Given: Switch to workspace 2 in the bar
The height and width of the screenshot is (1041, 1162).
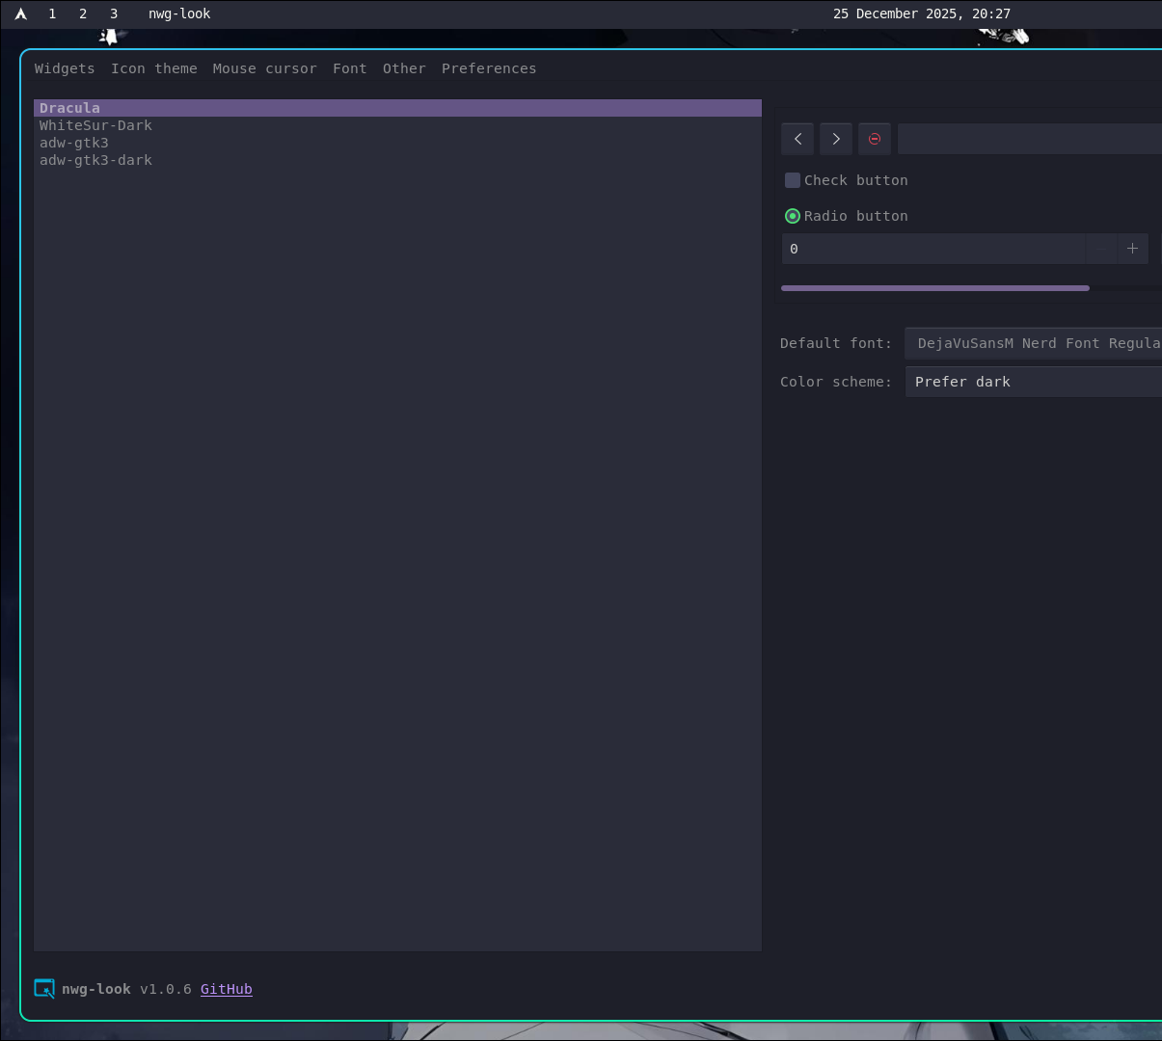Looking at the screenshot, I should tap(83, 13).
